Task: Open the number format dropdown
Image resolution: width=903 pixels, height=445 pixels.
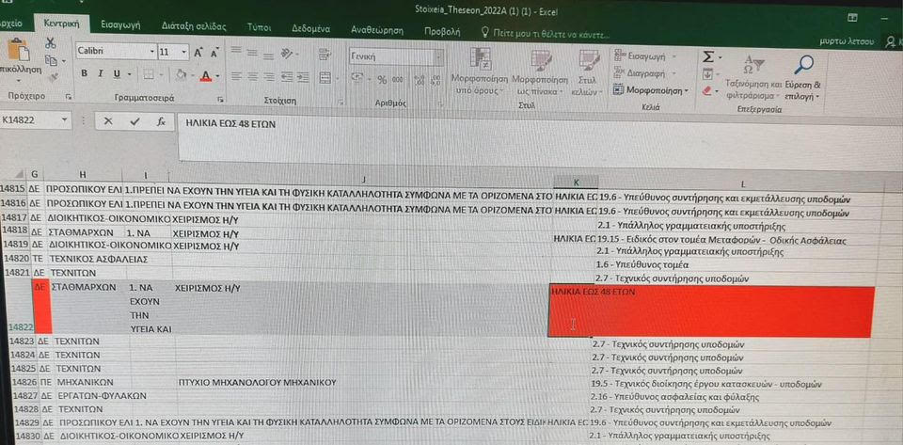Action: pos(438,56)
